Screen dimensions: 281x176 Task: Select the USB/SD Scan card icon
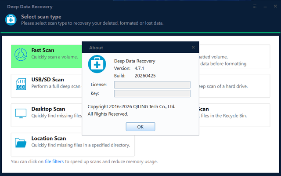tap(21, 84)
